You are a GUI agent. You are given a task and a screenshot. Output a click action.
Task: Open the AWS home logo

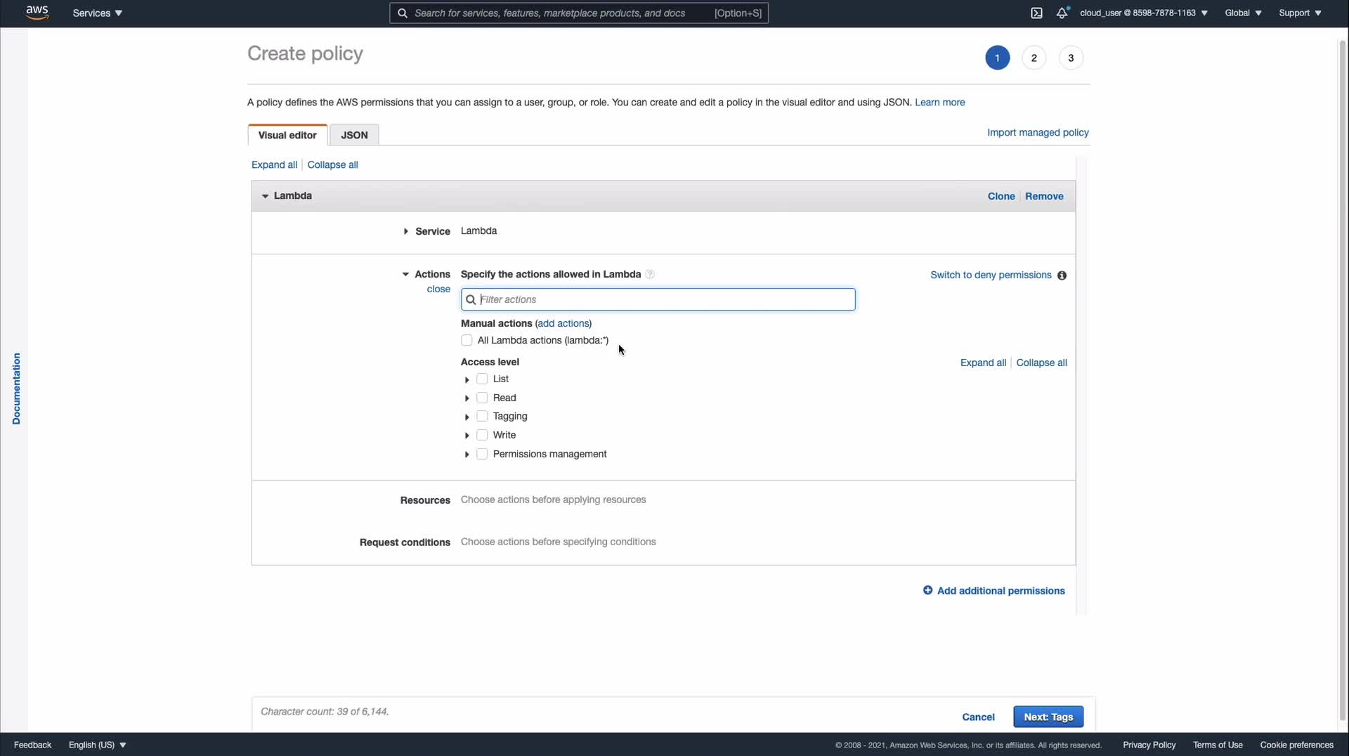[37, 13]
